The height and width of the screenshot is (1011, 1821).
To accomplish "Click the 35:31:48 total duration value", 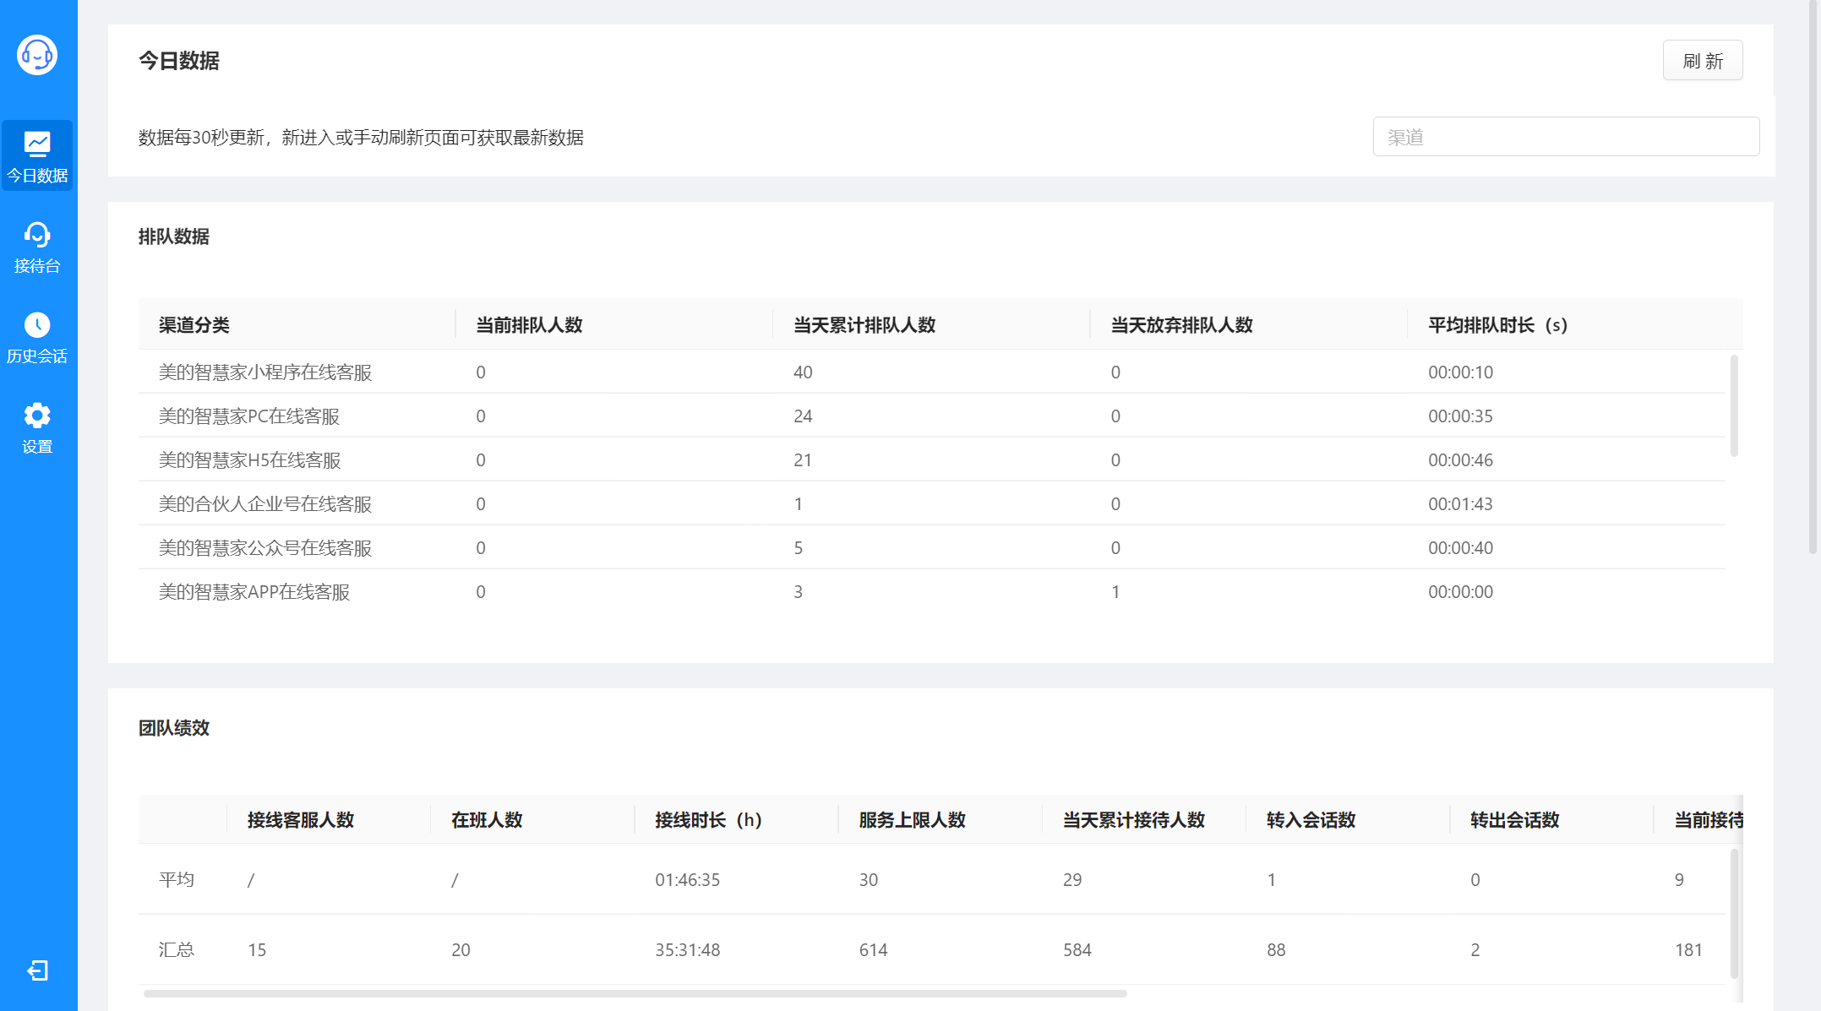I will click(687, 950).
